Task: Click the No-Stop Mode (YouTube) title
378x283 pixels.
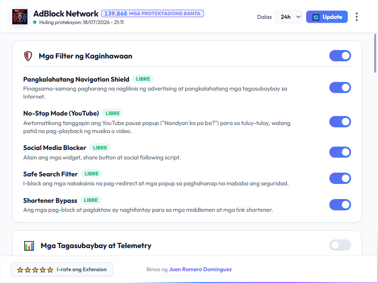Action: [61, 113]
